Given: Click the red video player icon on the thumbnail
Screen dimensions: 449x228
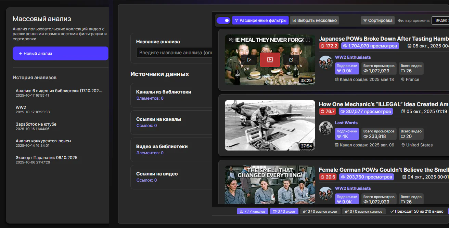Looking at the screenshot, I should [x=270, y=60].
